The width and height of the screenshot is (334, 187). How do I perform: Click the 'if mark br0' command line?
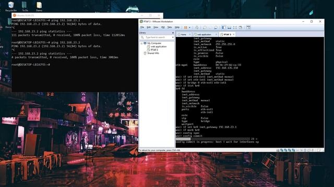(187, 130)
